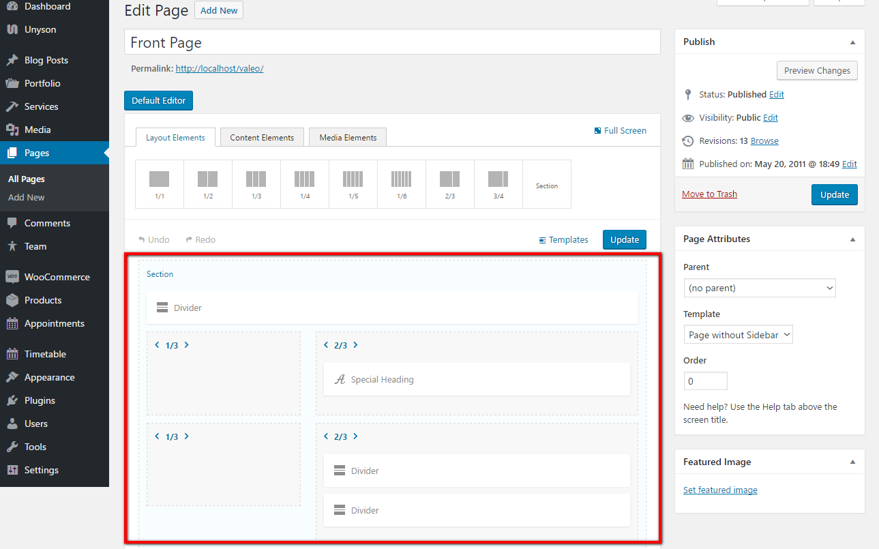Click the Move to Trash link
This screenshot has height=549, width=879.
click(709, 194)
